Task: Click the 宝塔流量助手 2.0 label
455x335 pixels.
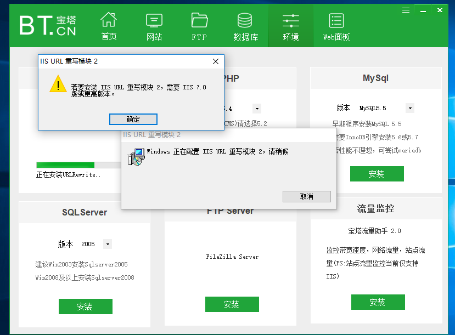Action: click(x=374, y=231)
